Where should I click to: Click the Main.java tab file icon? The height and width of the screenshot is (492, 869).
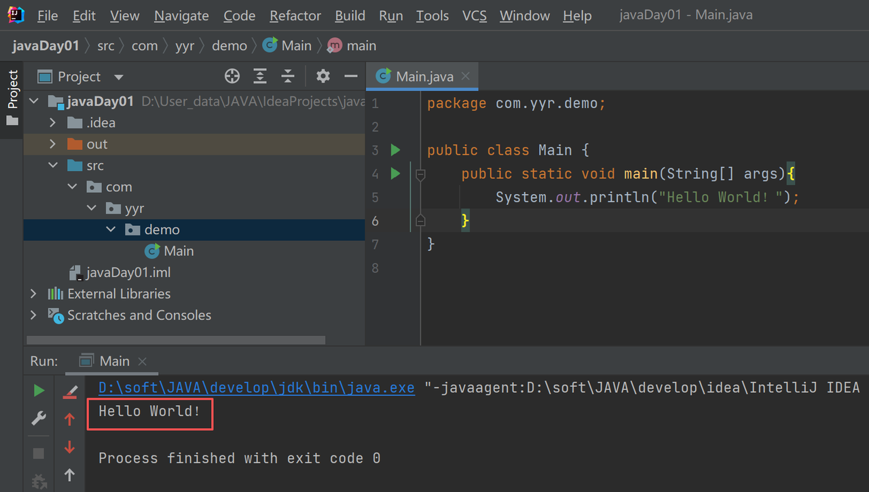coord(384,76)
